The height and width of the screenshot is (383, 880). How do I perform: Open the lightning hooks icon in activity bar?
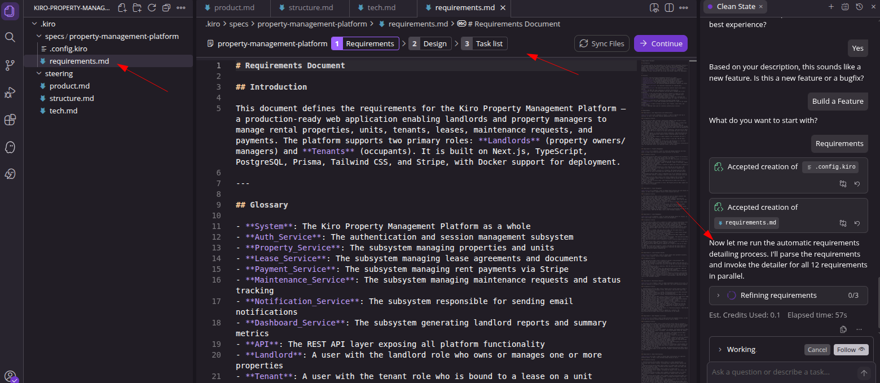point(10,174)
